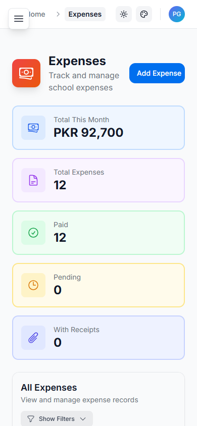Click the banknote icon in Total This Month
Viewport: 197px width, 426px height.
pos(33,128)
